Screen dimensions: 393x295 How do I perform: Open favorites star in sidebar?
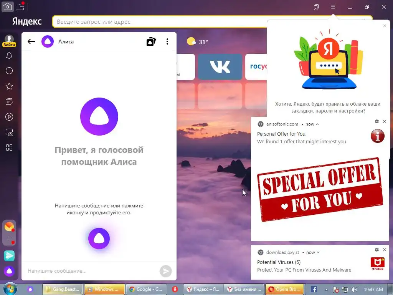[9, 86]
